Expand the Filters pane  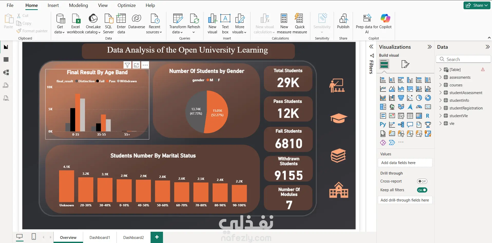click(x=371, y=47)
